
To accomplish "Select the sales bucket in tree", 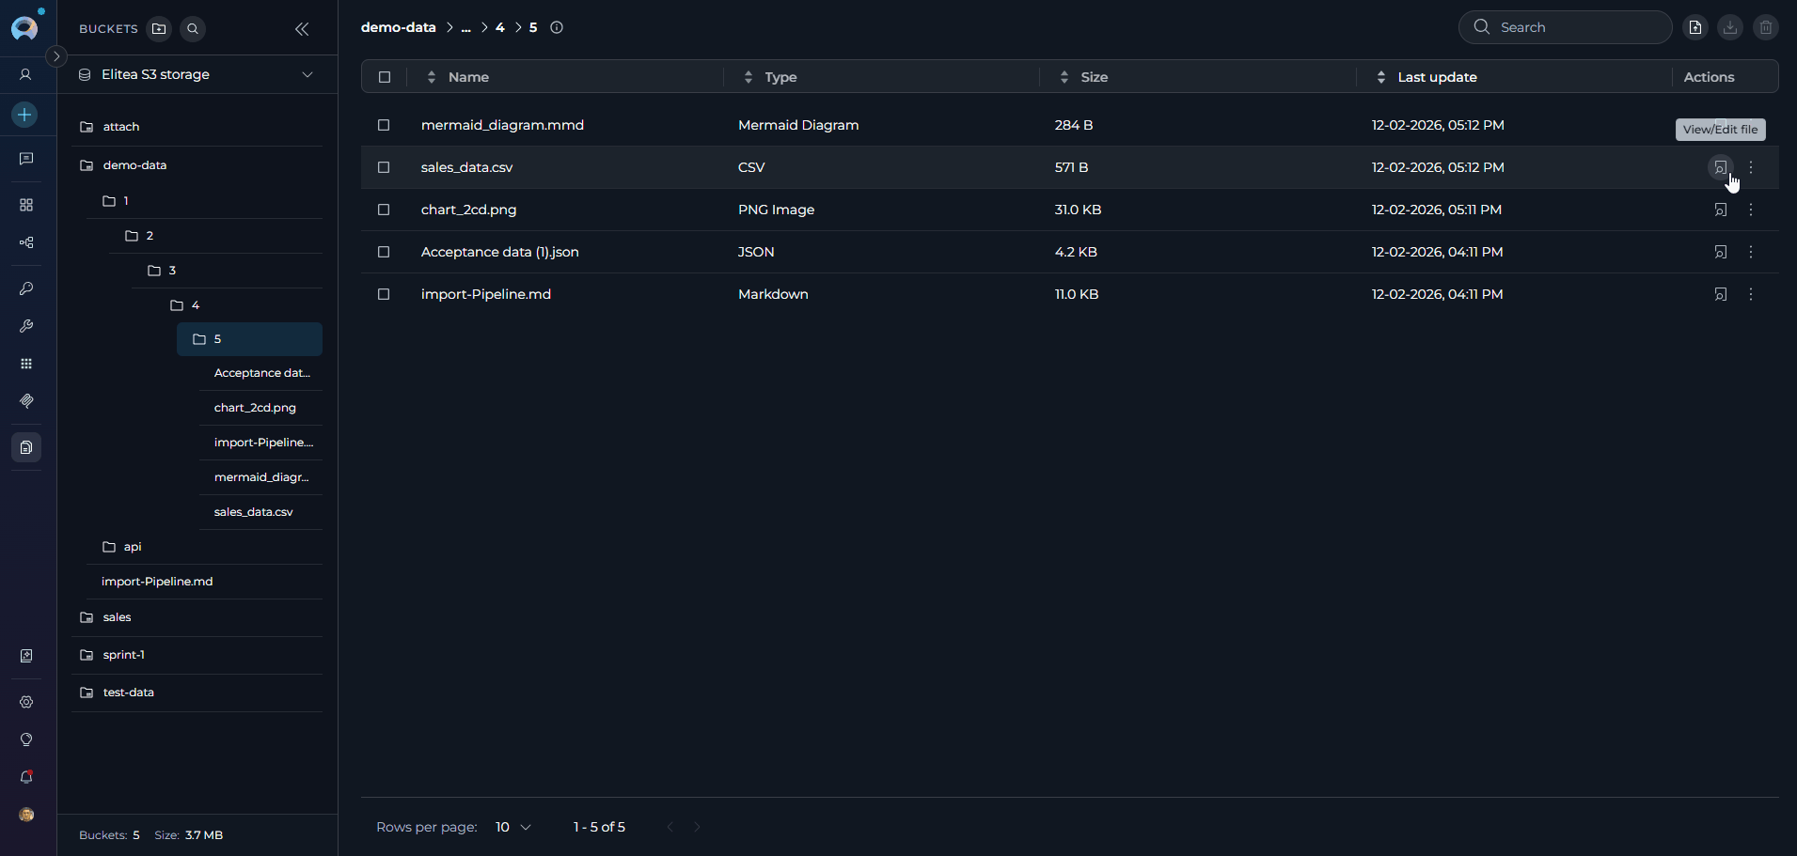I will [197, 617].
